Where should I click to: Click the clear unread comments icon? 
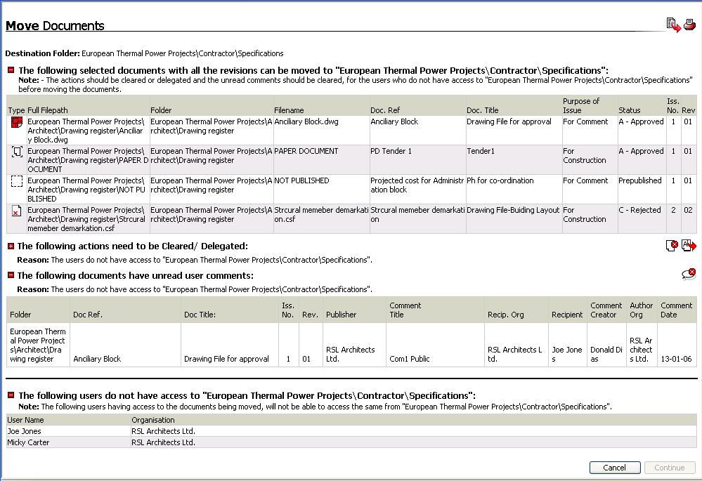(689, 275)
